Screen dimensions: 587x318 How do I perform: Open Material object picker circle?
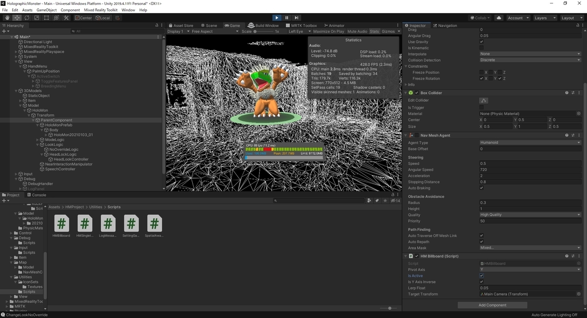[579, 114]
